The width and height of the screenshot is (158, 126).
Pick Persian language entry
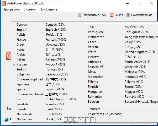[x=120, y=47]
